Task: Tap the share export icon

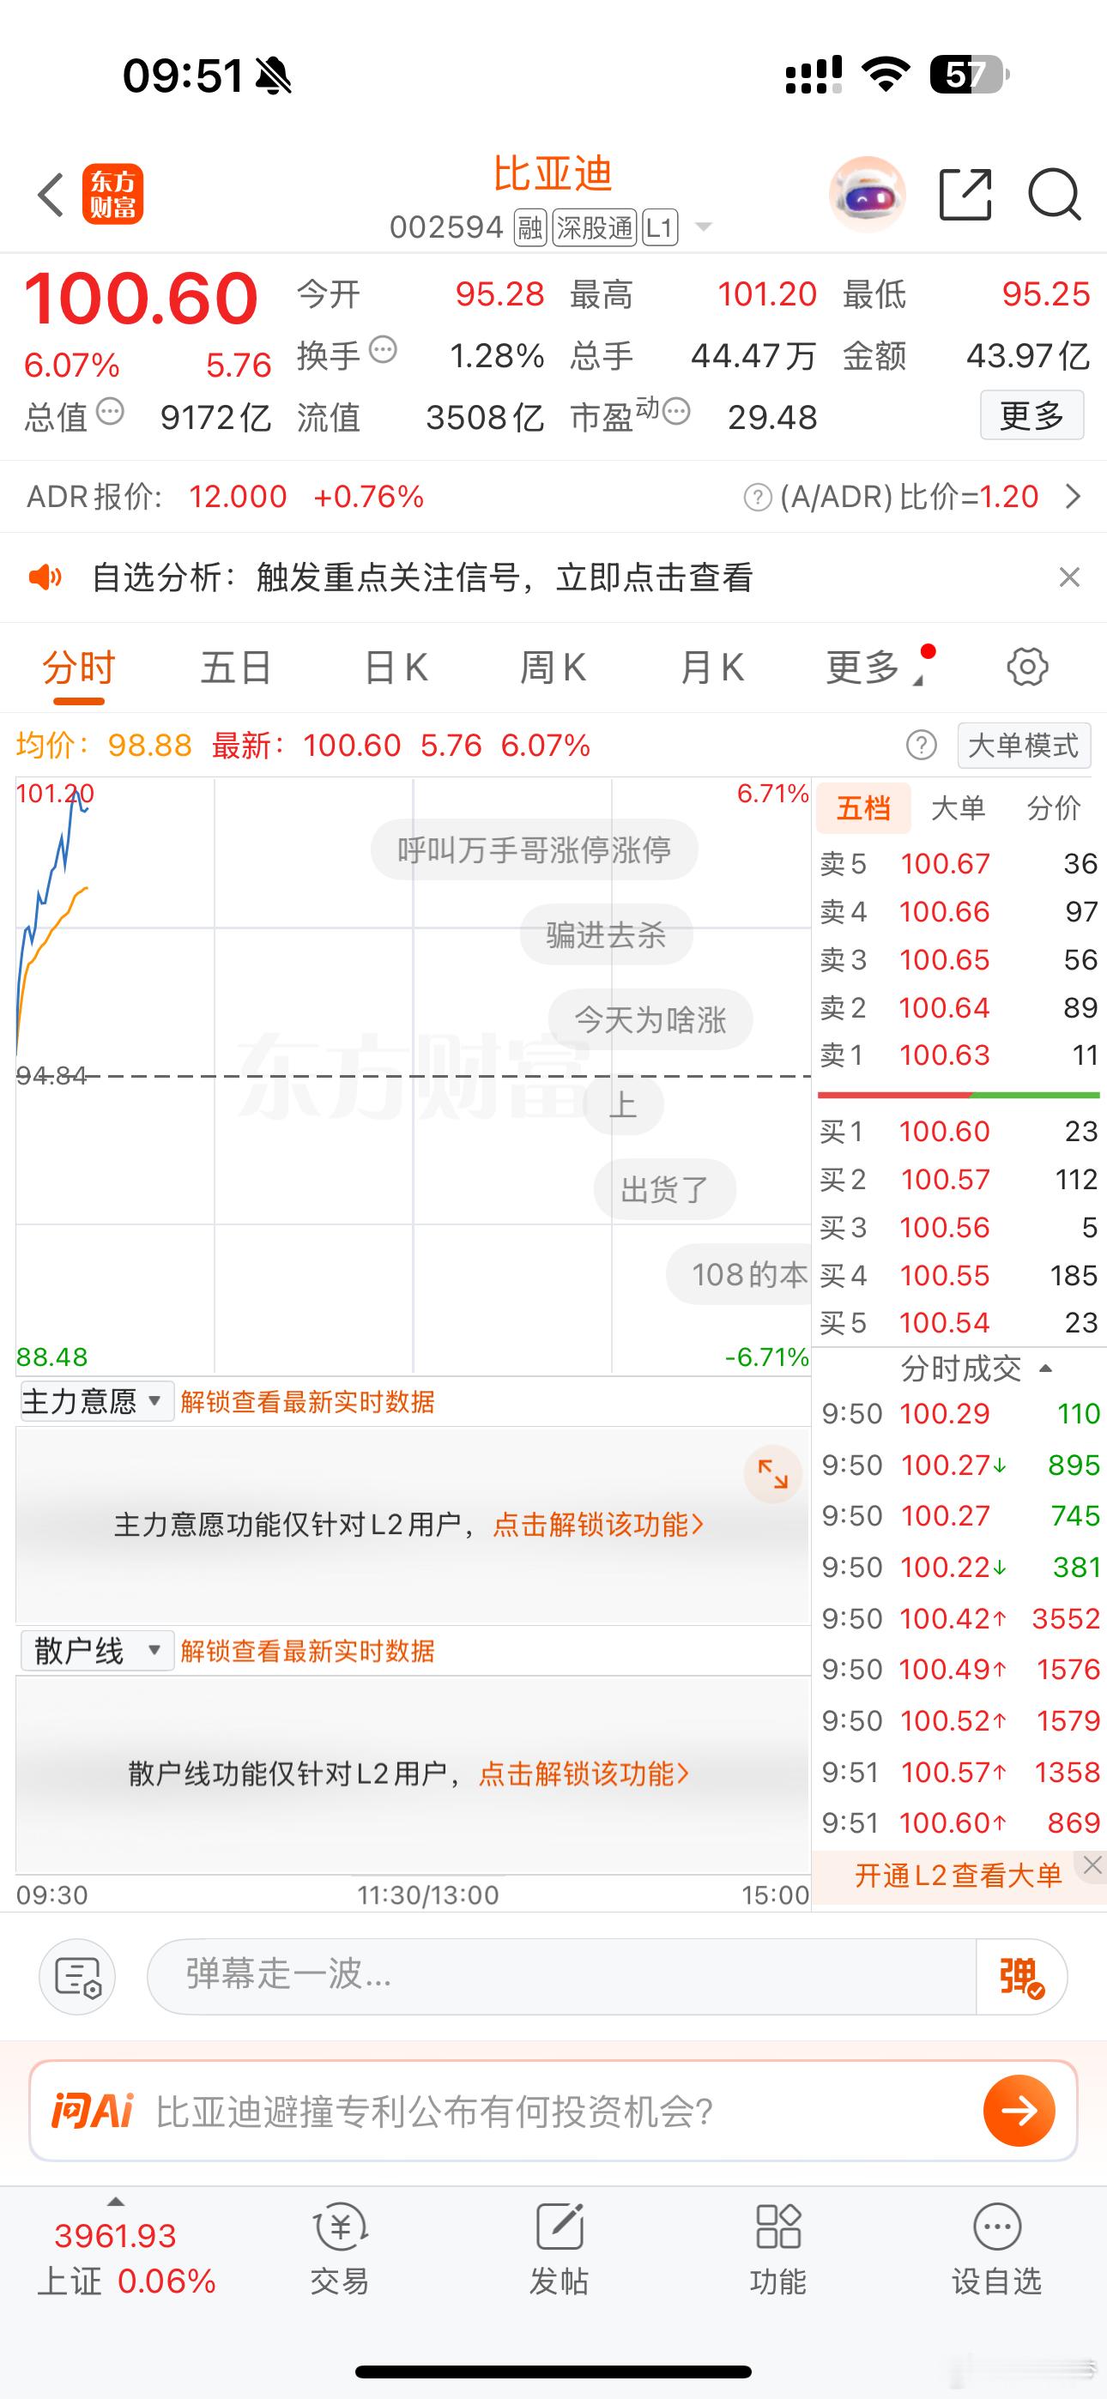Action: (965, 195)
